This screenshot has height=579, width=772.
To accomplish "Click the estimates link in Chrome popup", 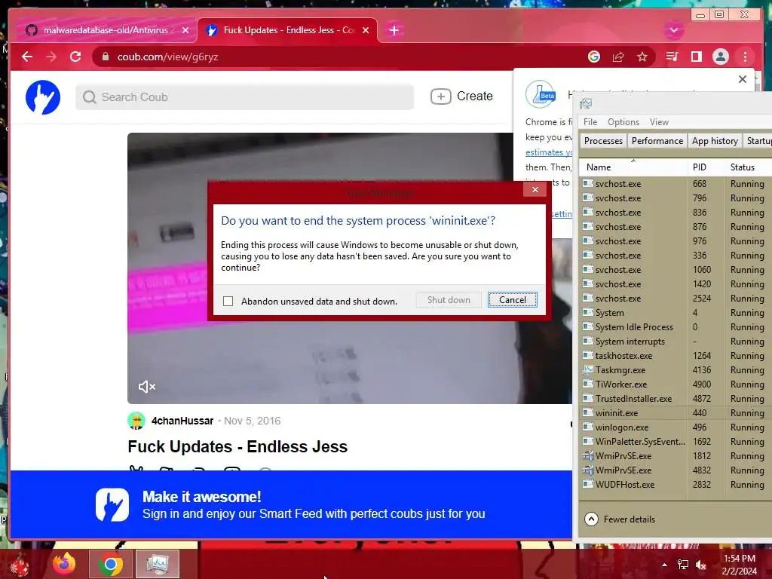I will pos(549,152).
